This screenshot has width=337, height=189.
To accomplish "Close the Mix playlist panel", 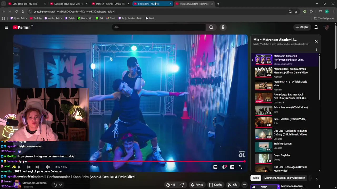I will (x=316, y=41).
